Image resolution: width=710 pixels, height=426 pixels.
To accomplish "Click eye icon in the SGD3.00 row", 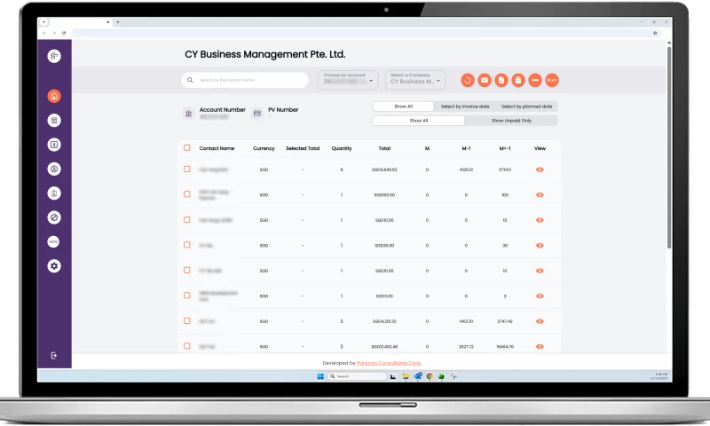I will [540, 296].
